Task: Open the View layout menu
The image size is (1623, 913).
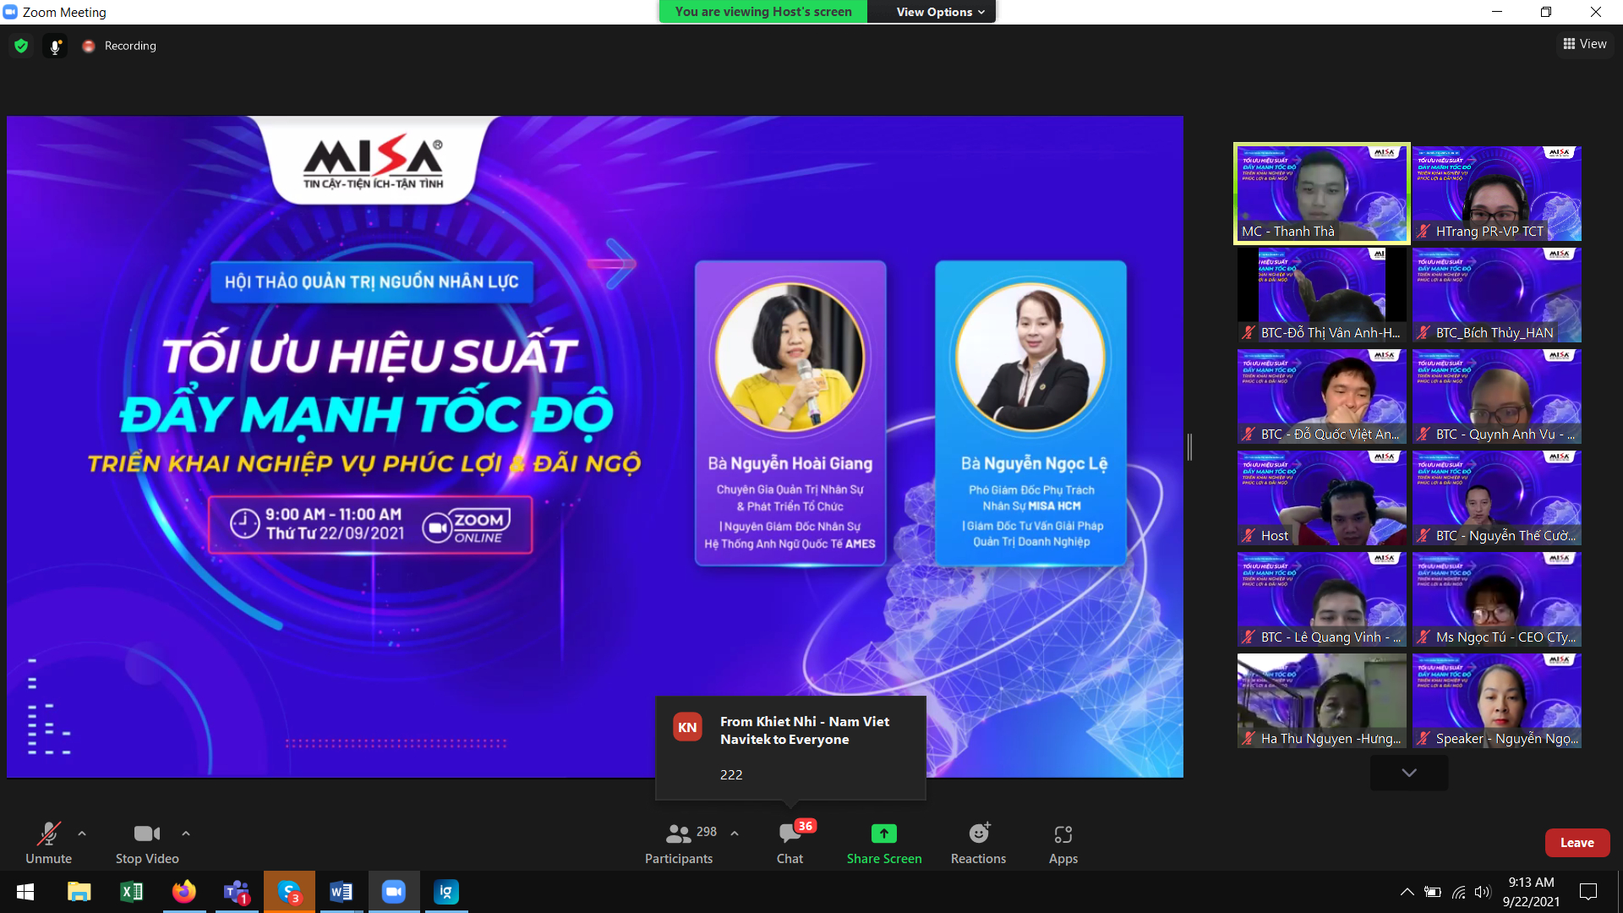Action: click(x=1585, y=44)
